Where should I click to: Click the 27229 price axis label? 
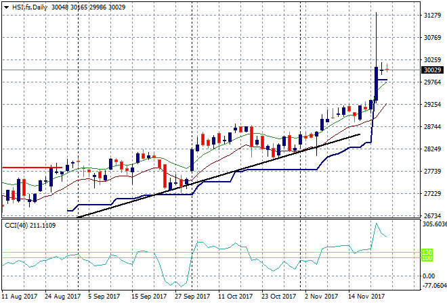pyautogui.click(x=432, y=194)
